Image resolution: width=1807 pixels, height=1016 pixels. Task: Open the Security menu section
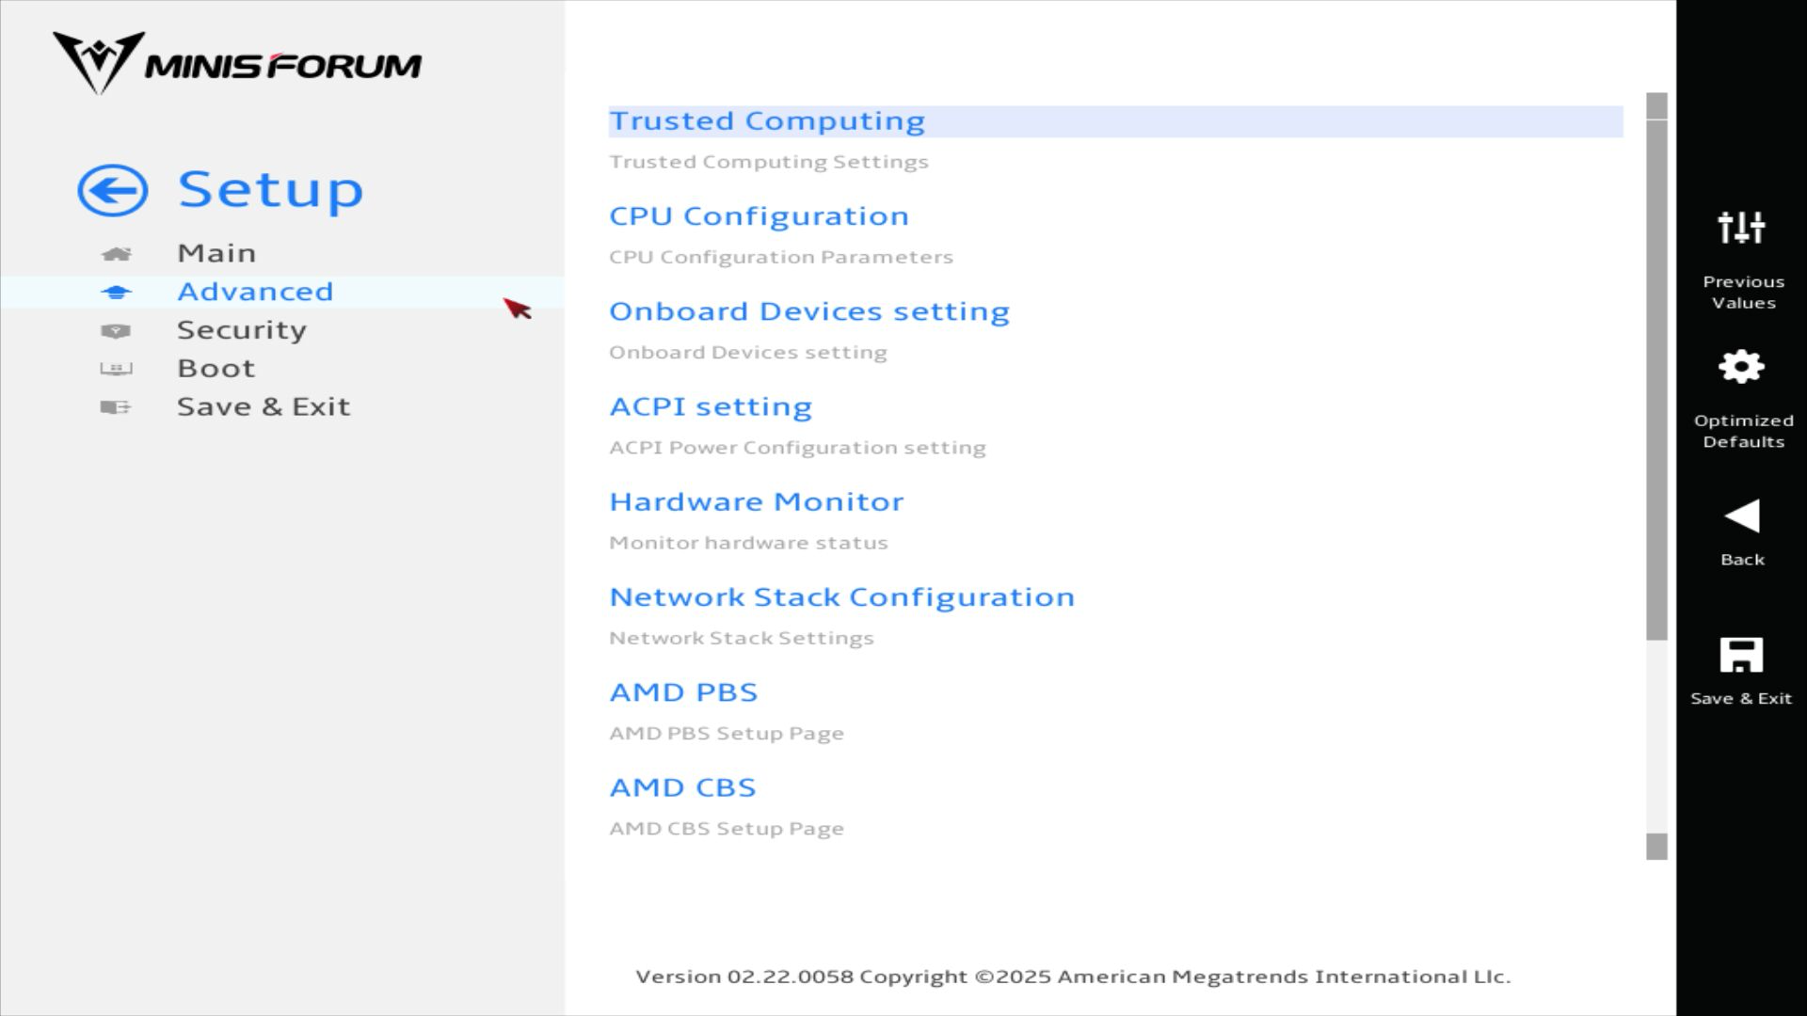(x=242, y=330)
